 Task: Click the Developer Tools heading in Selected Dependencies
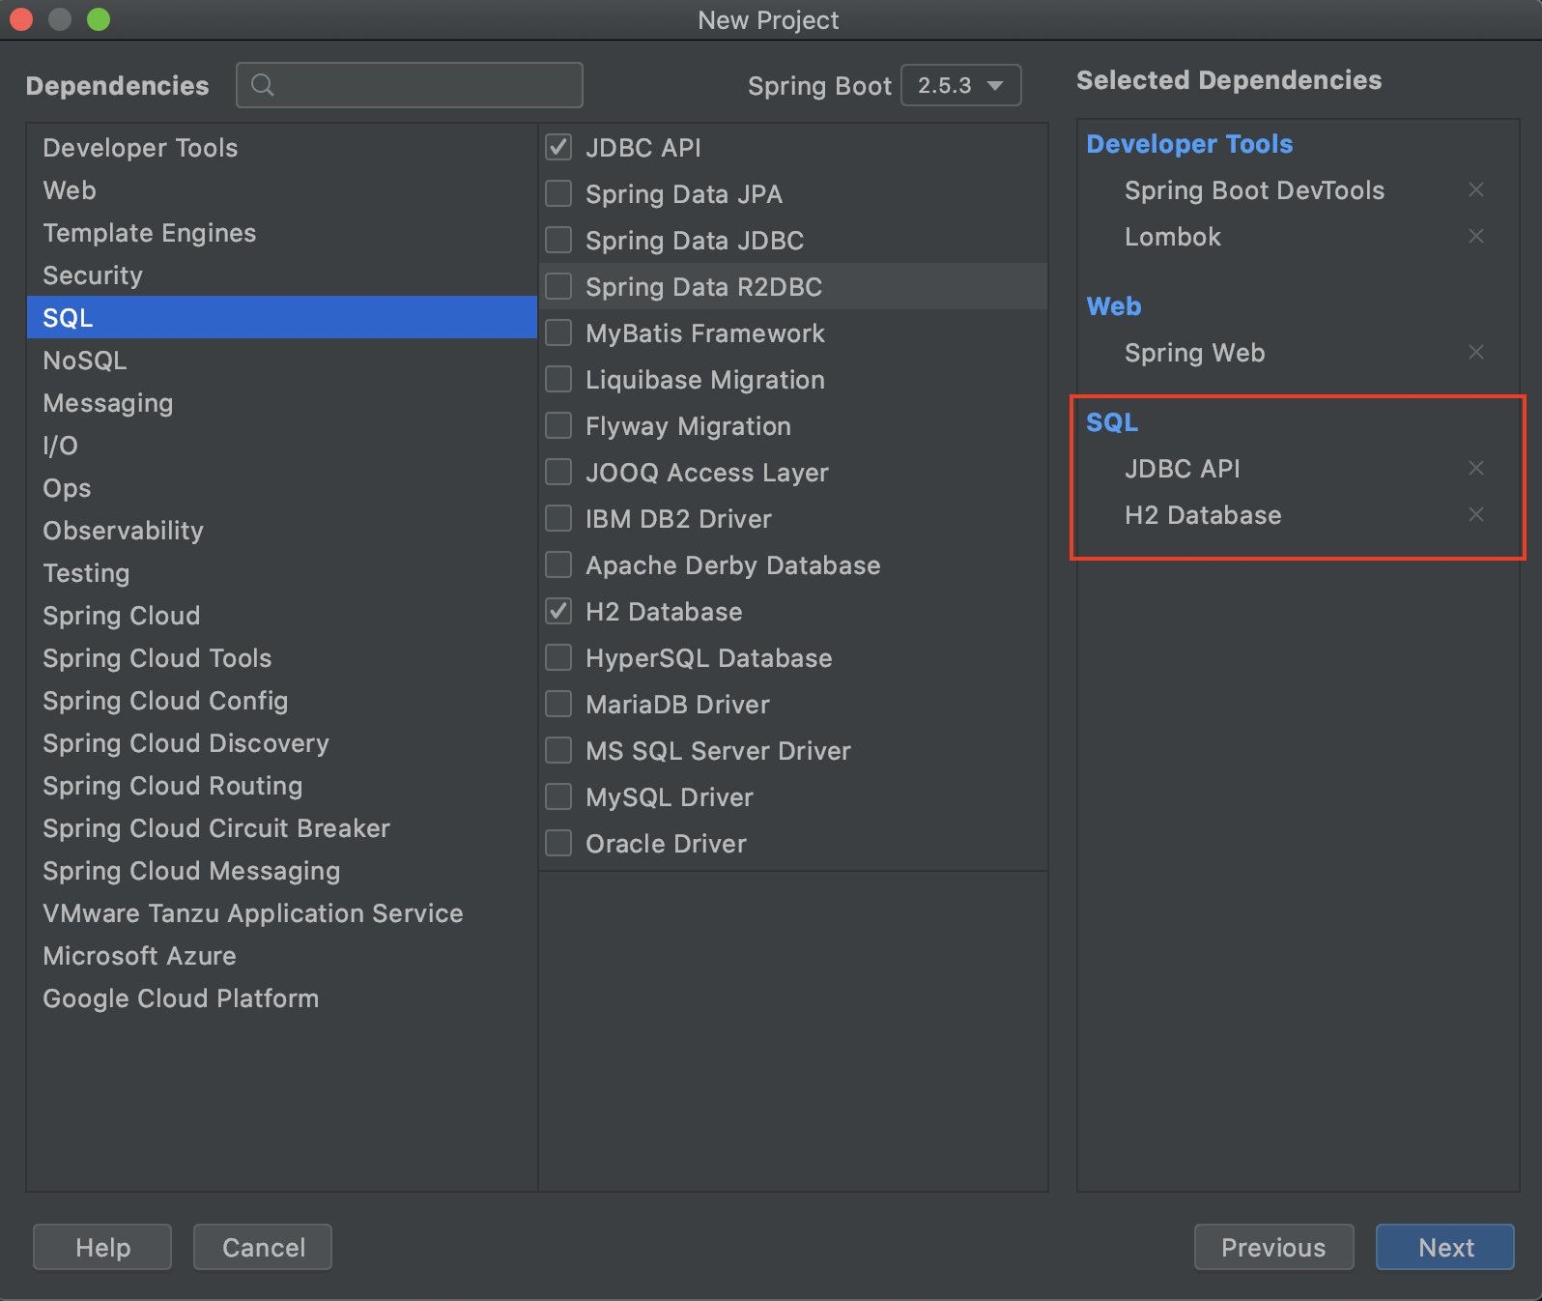(1189, 143)
